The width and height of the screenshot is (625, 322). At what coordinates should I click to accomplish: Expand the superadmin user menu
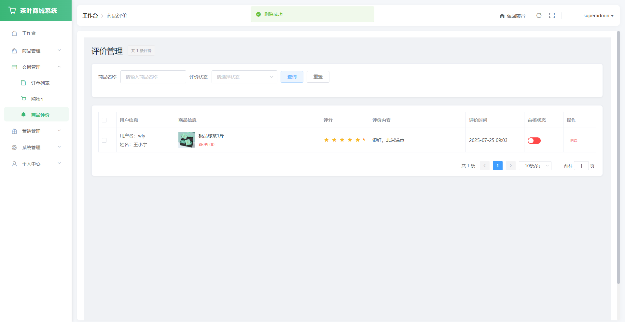coord(598,16)
